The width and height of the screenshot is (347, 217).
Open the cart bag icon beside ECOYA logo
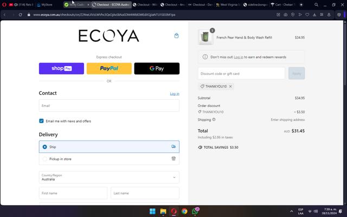pos(176,35)
